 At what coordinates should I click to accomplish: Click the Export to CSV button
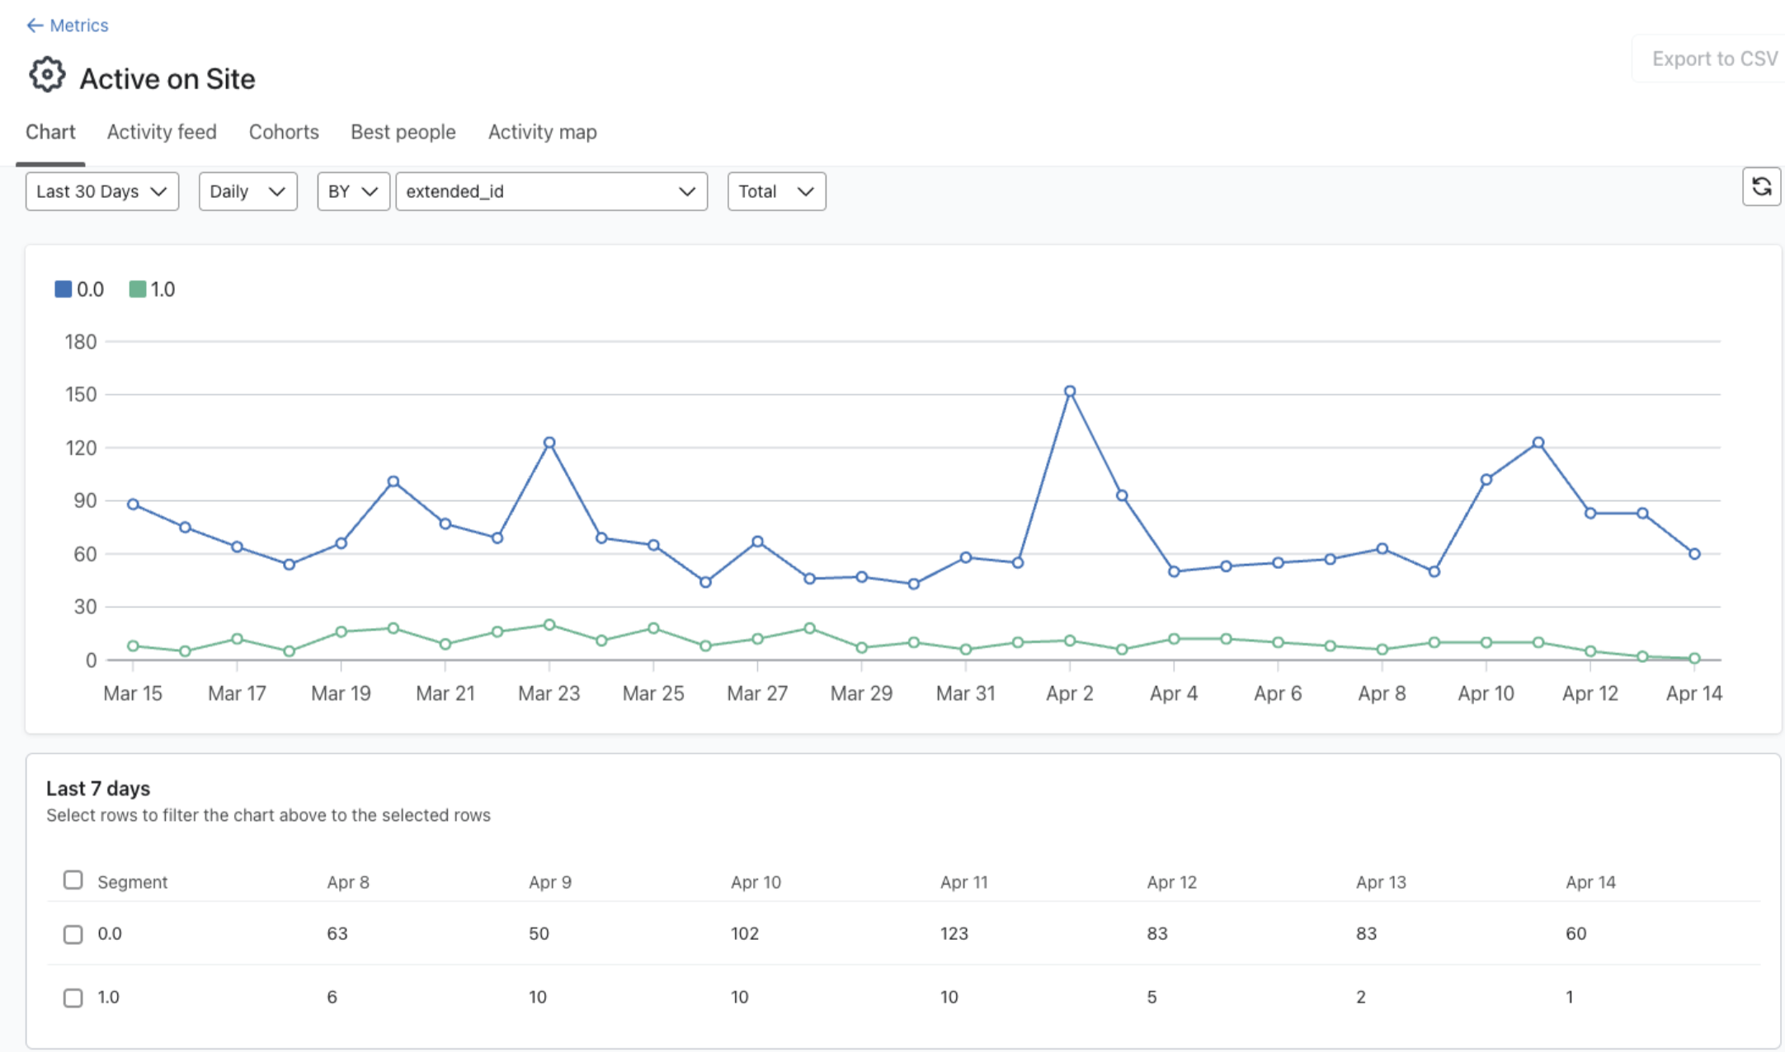[1714, 59]
